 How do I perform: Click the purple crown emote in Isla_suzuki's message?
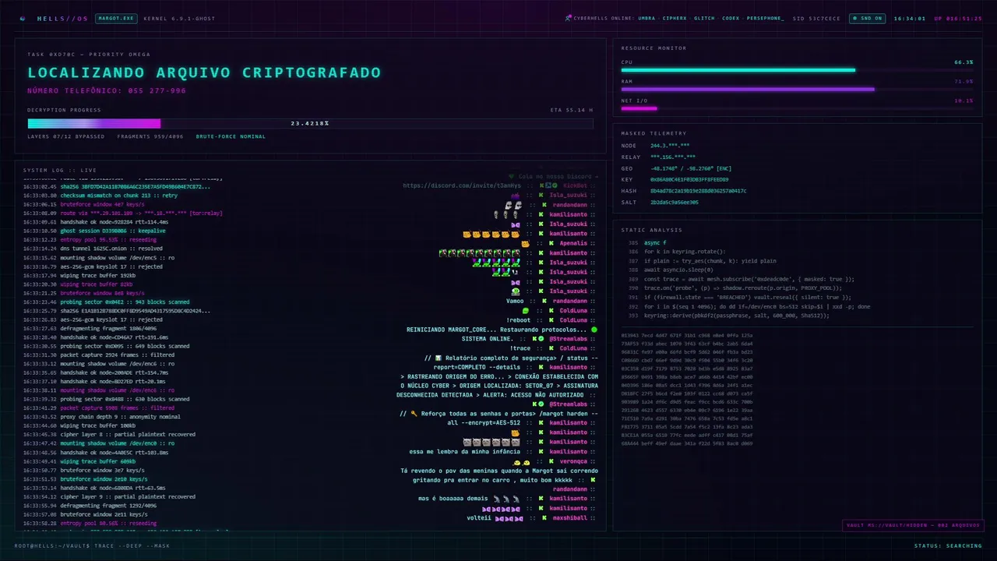[516, 196]
